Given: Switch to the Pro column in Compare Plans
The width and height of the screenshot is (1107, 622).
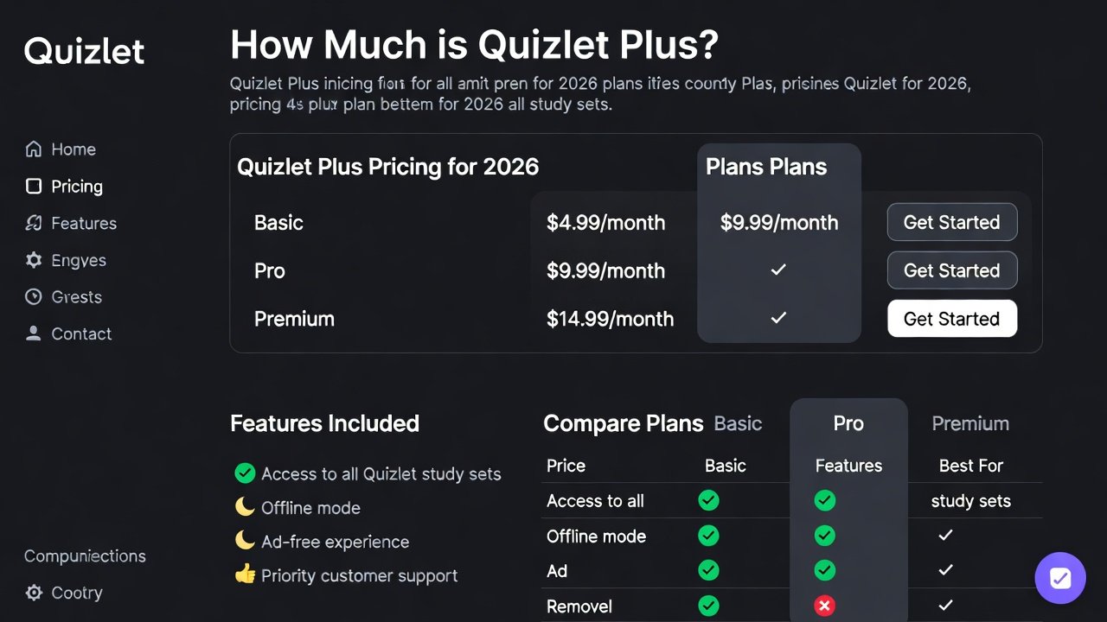Looking at the screenshot, I should pos(848,423).
